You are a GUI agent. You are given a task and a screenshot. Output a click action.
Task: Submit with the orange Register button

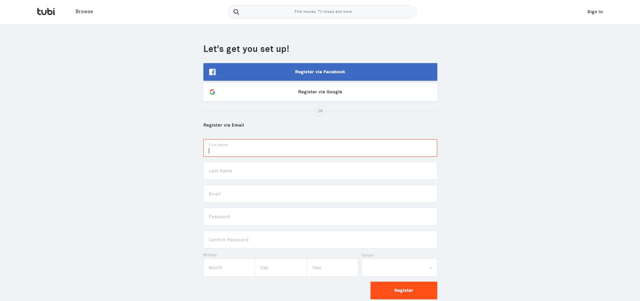pos(404,290)
